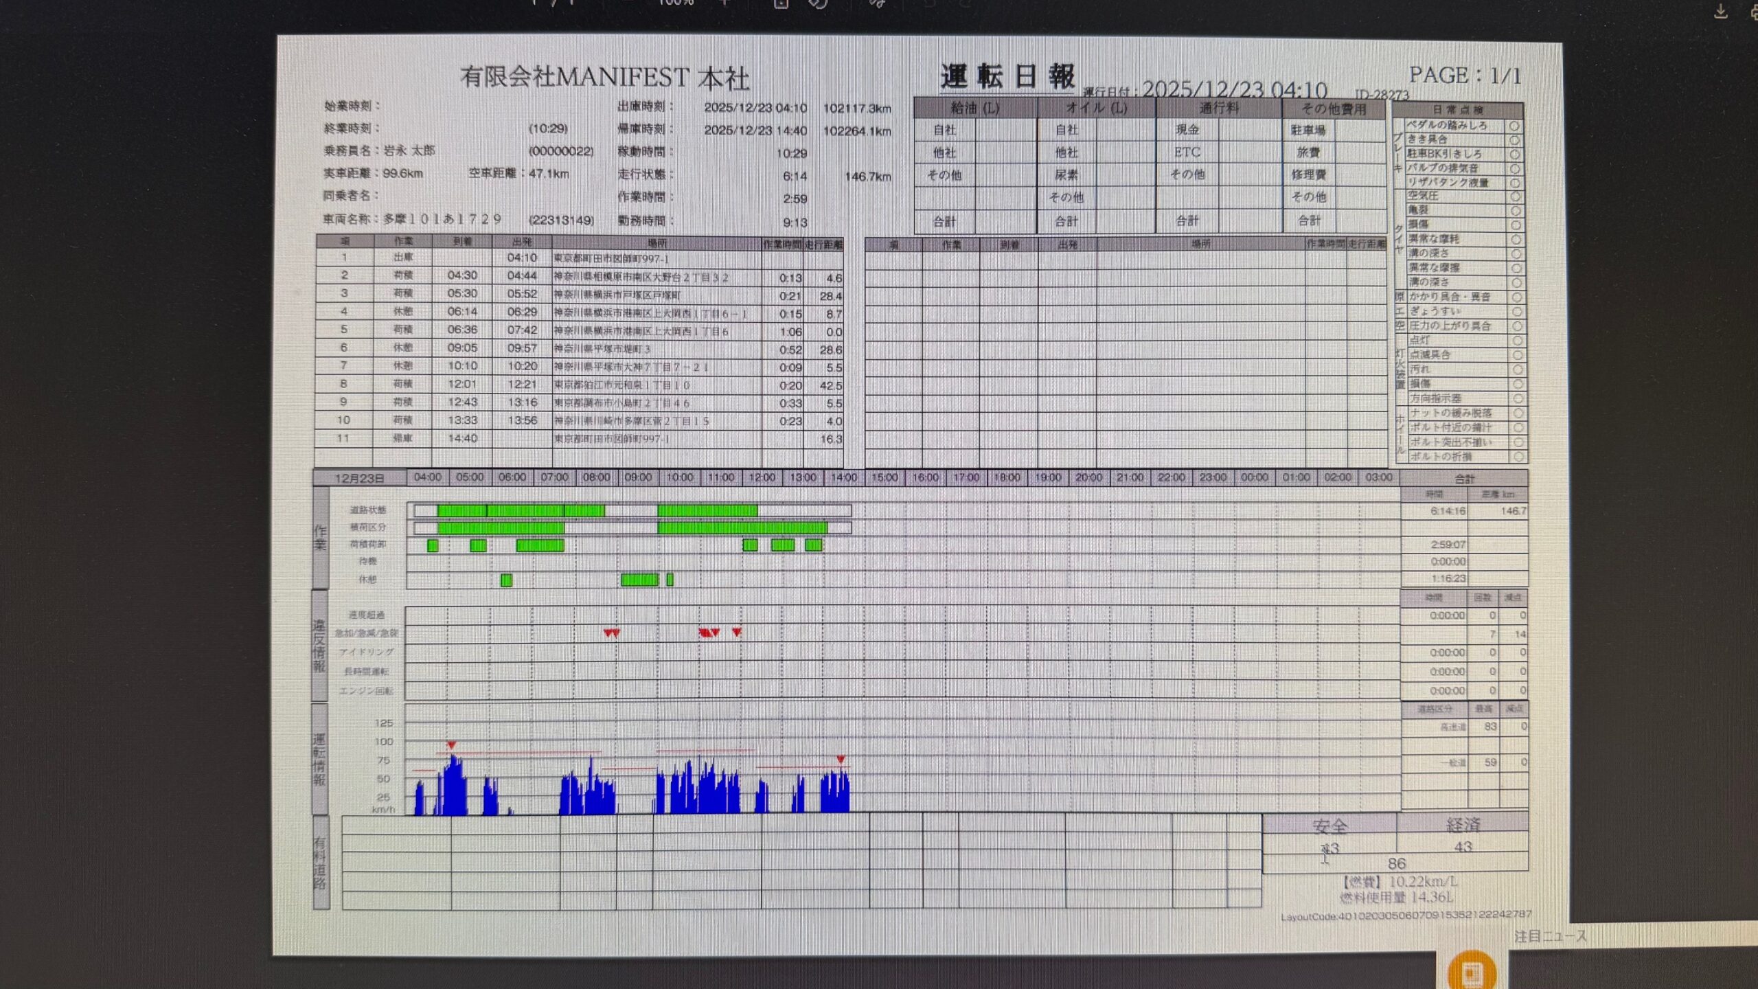Click the download icon in the PDF toolbar
Image resolution: width=1758 pixels, height=989 pixels.
1720,11
